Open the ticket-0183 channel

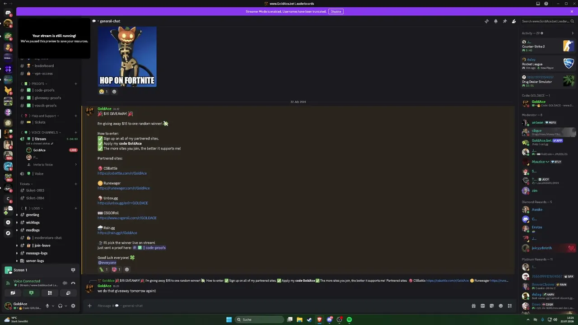(49, 190)
